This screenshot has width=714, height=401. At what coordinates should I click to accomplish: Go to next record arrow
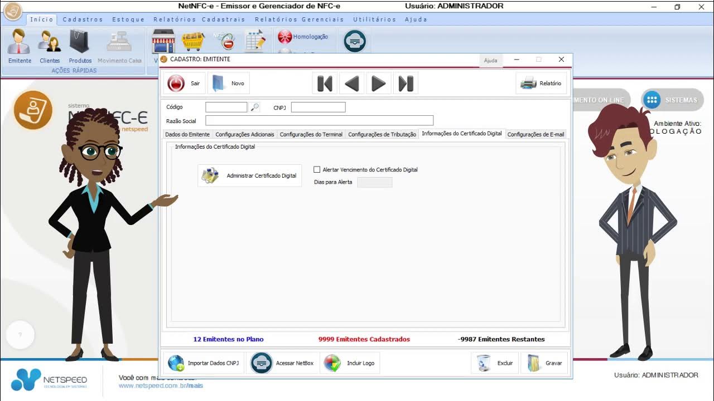click(x=378, y=84)
